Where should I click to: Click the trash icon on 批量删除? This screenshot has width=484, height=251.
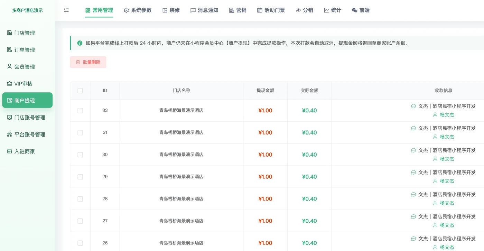(78, 62)
